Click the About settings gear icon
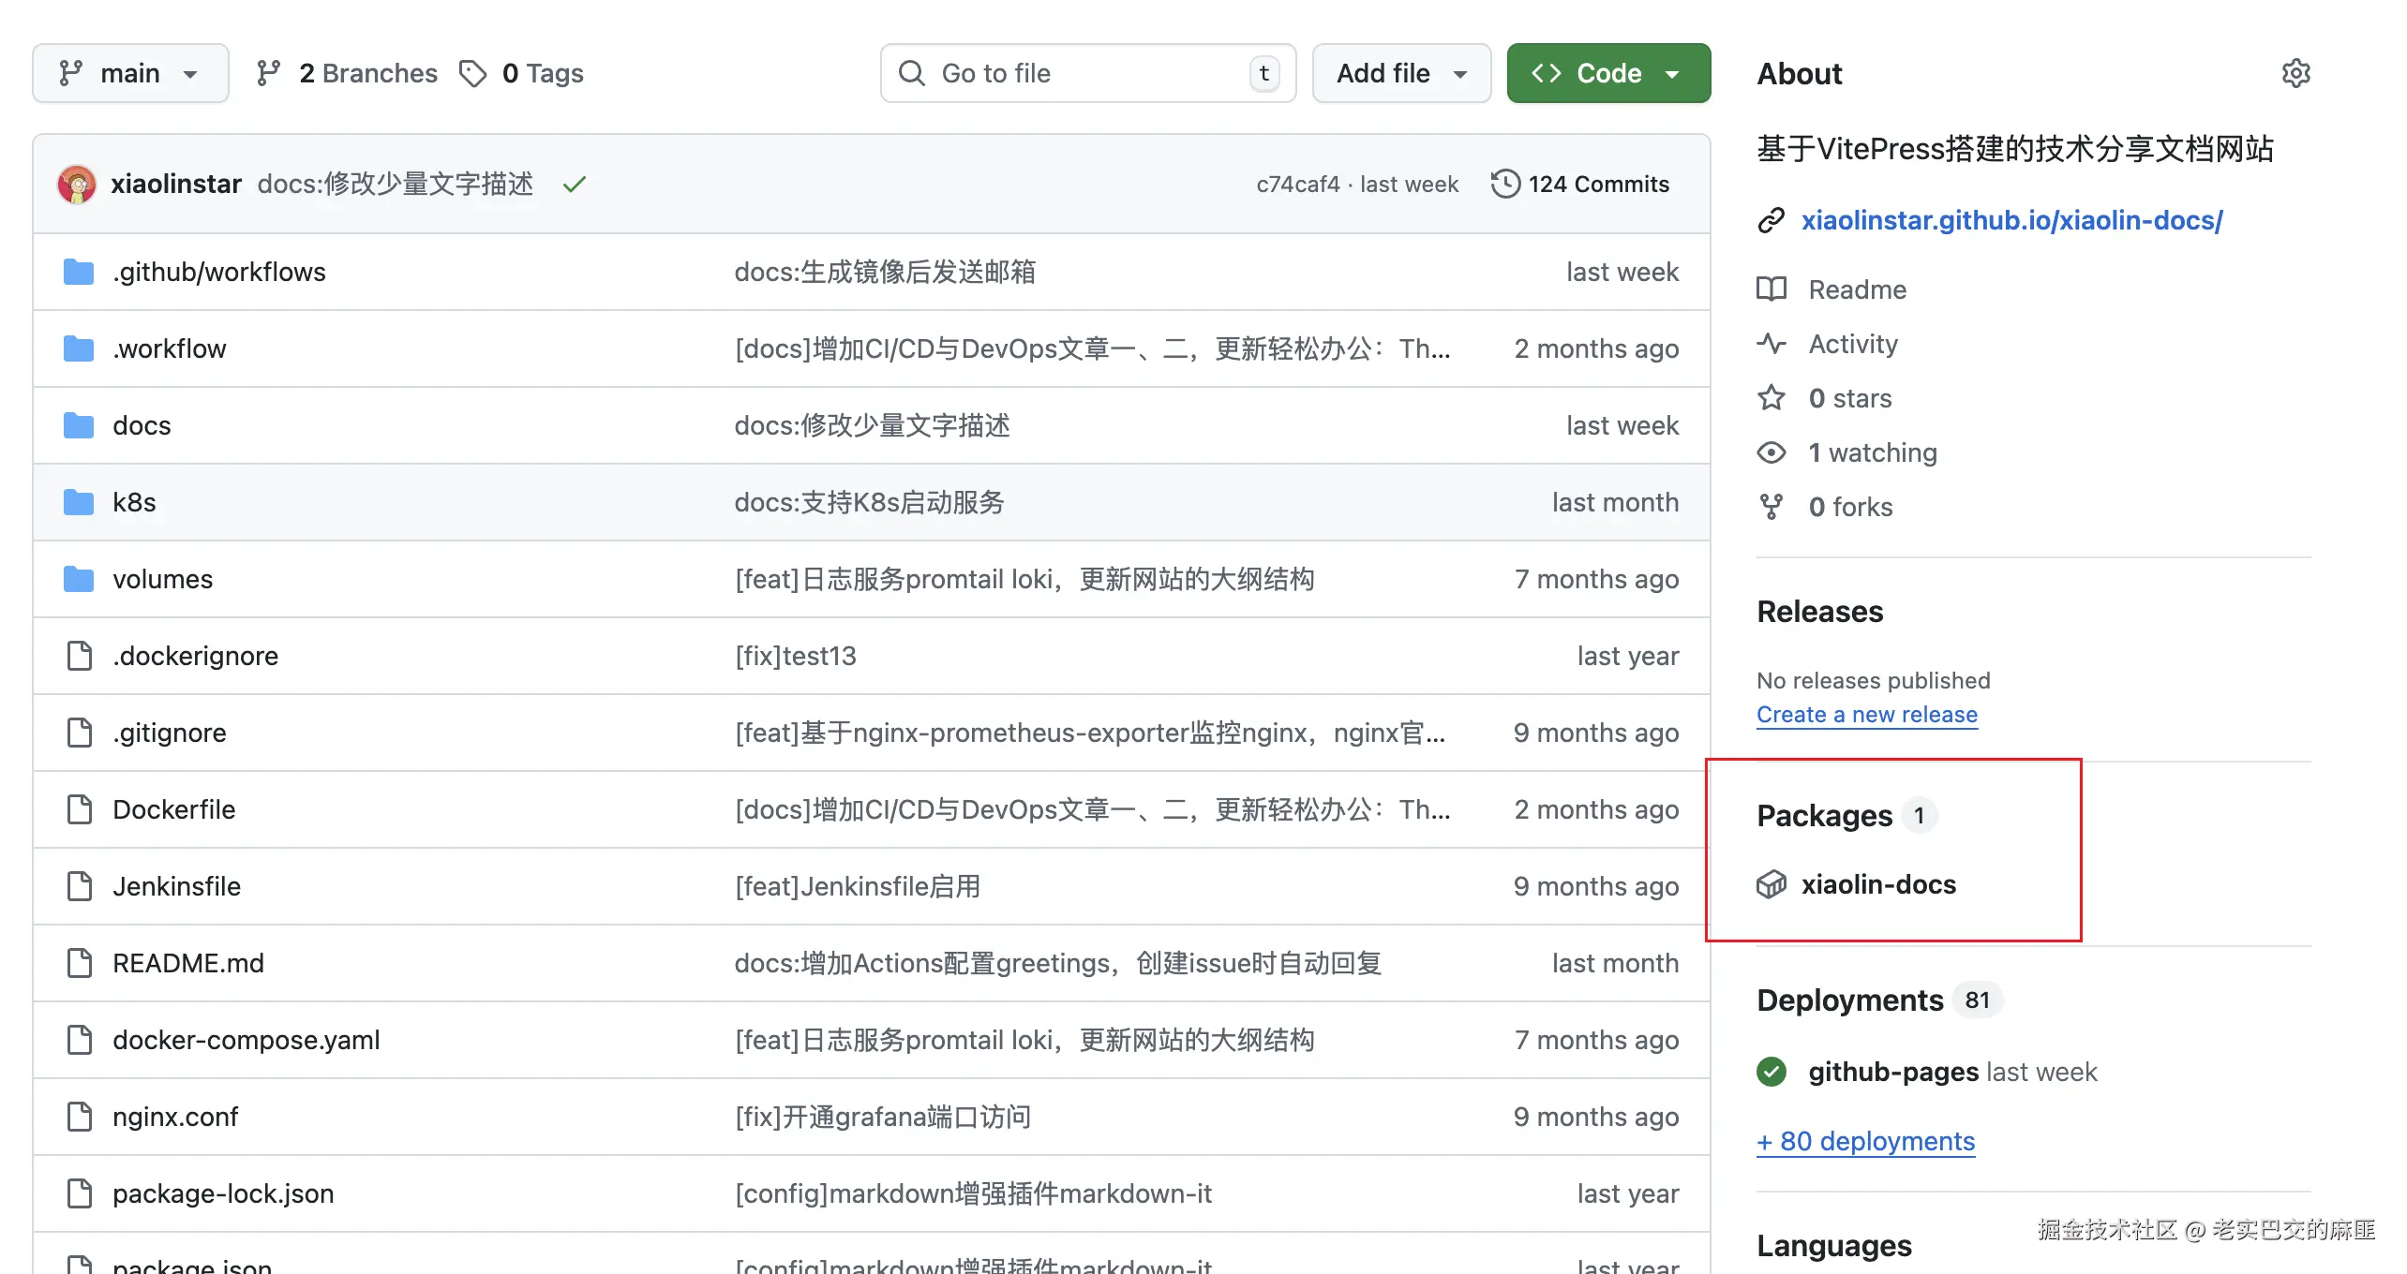Image resolution: width=2407 pixels, height=1274 pixels. click(x=2295, y=73)
